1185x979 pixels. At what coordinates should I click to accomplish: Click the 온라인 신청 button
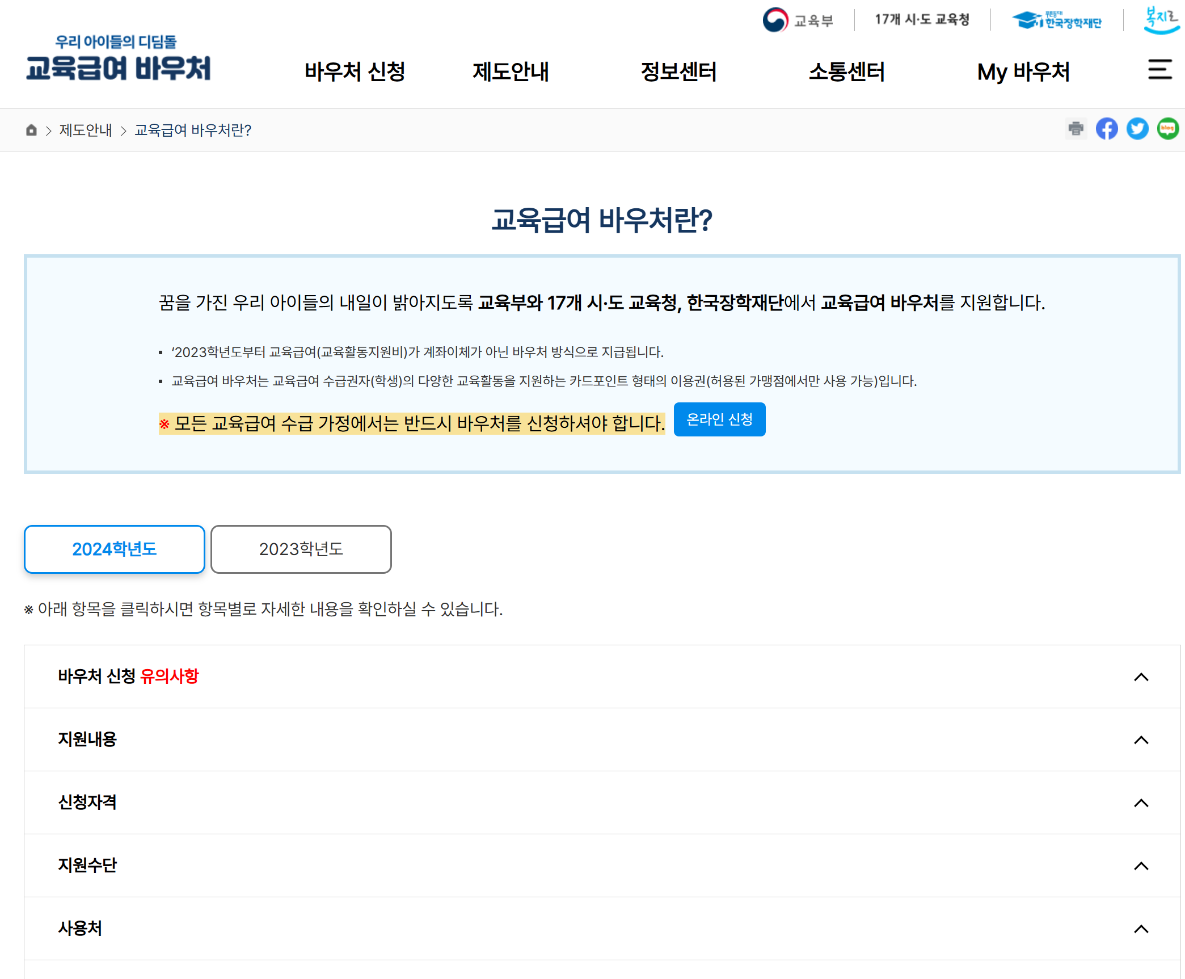tap(719, 419)
